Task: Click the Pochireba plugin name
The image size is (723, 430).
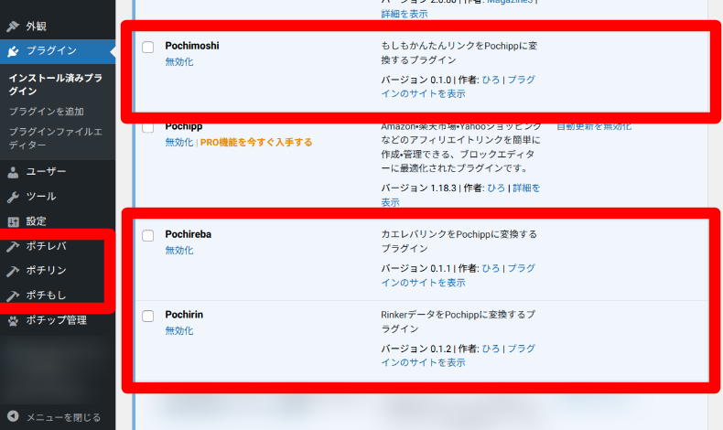Action: 189,234
